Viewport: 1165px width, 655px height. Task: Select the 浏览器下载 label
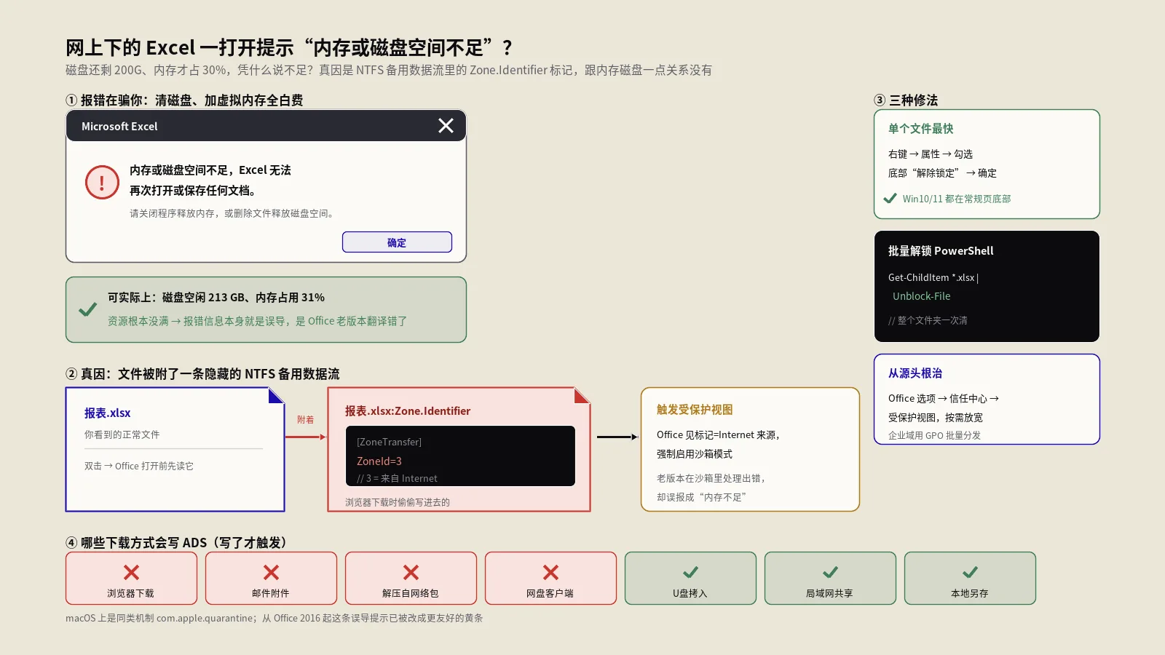(x=131, y=593)
